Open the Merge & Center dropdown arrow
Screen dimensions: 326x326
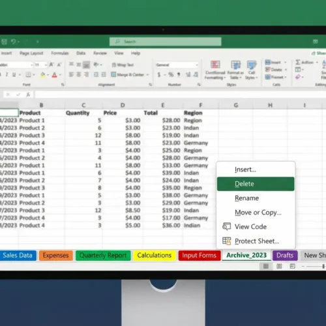[x=147, y=75]
